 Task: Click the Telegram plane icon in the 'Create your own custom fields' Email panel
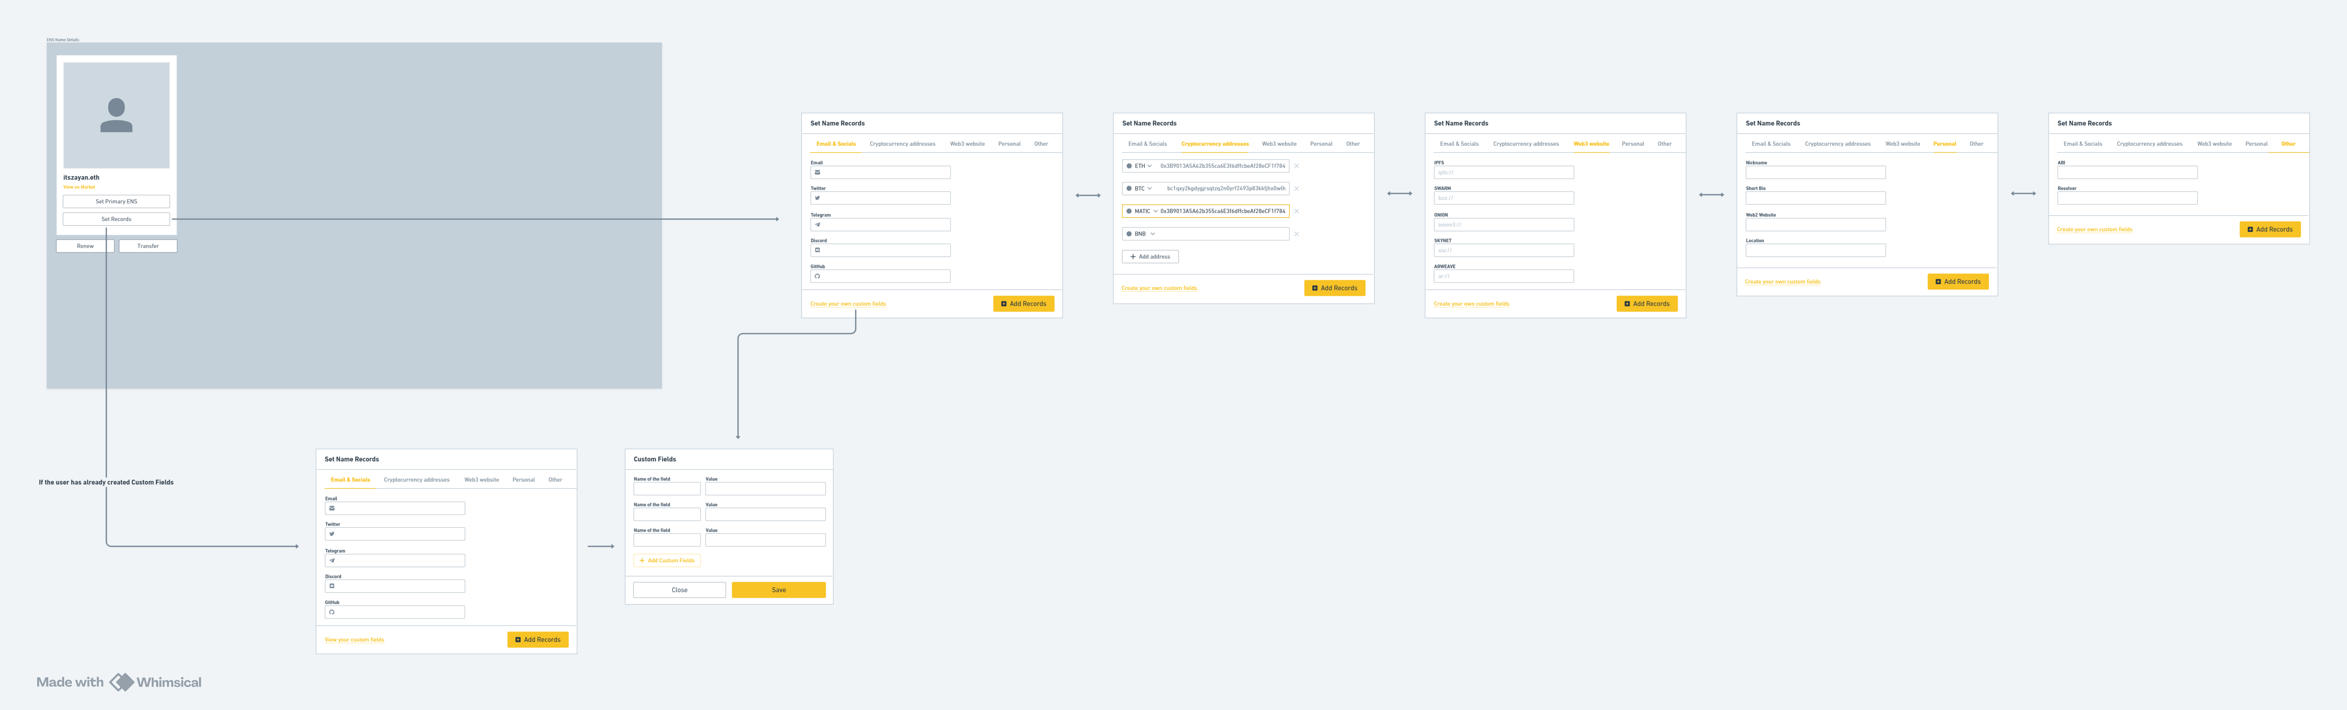click(x=817, y=224)
